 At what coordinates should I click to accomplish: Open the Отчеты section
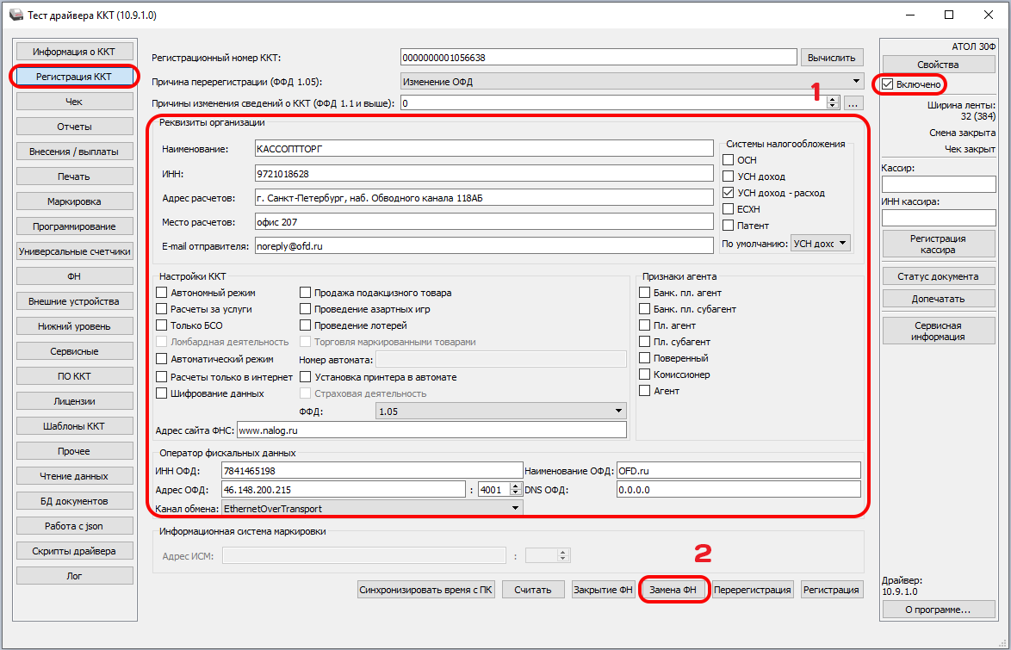[x=74, y=127]
